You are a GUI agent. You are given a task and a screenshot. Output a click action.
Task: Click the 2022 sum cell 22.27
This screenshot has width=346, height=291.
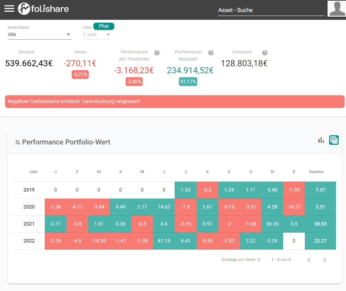click(x=320, y=241)
